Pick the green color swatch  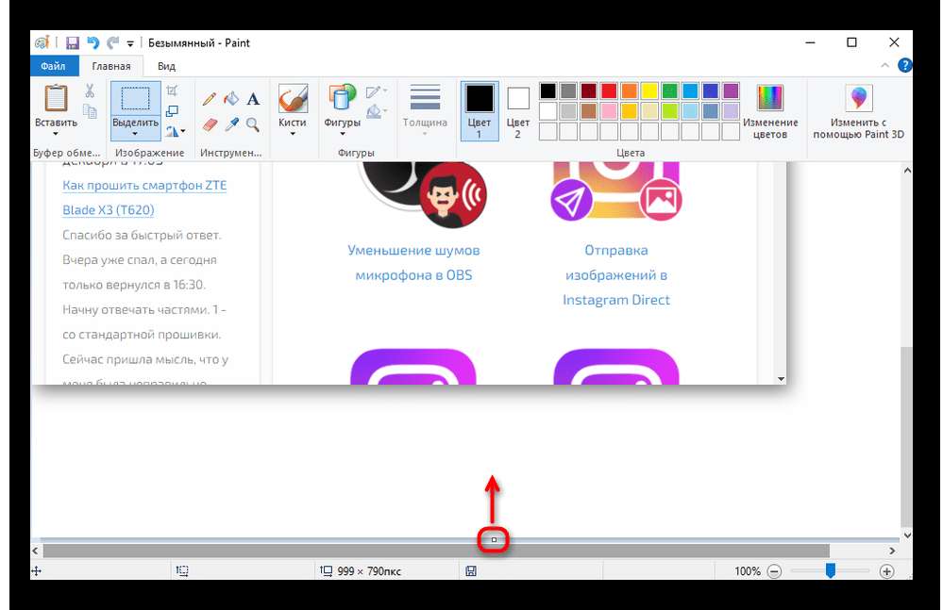tap(669, 91)
